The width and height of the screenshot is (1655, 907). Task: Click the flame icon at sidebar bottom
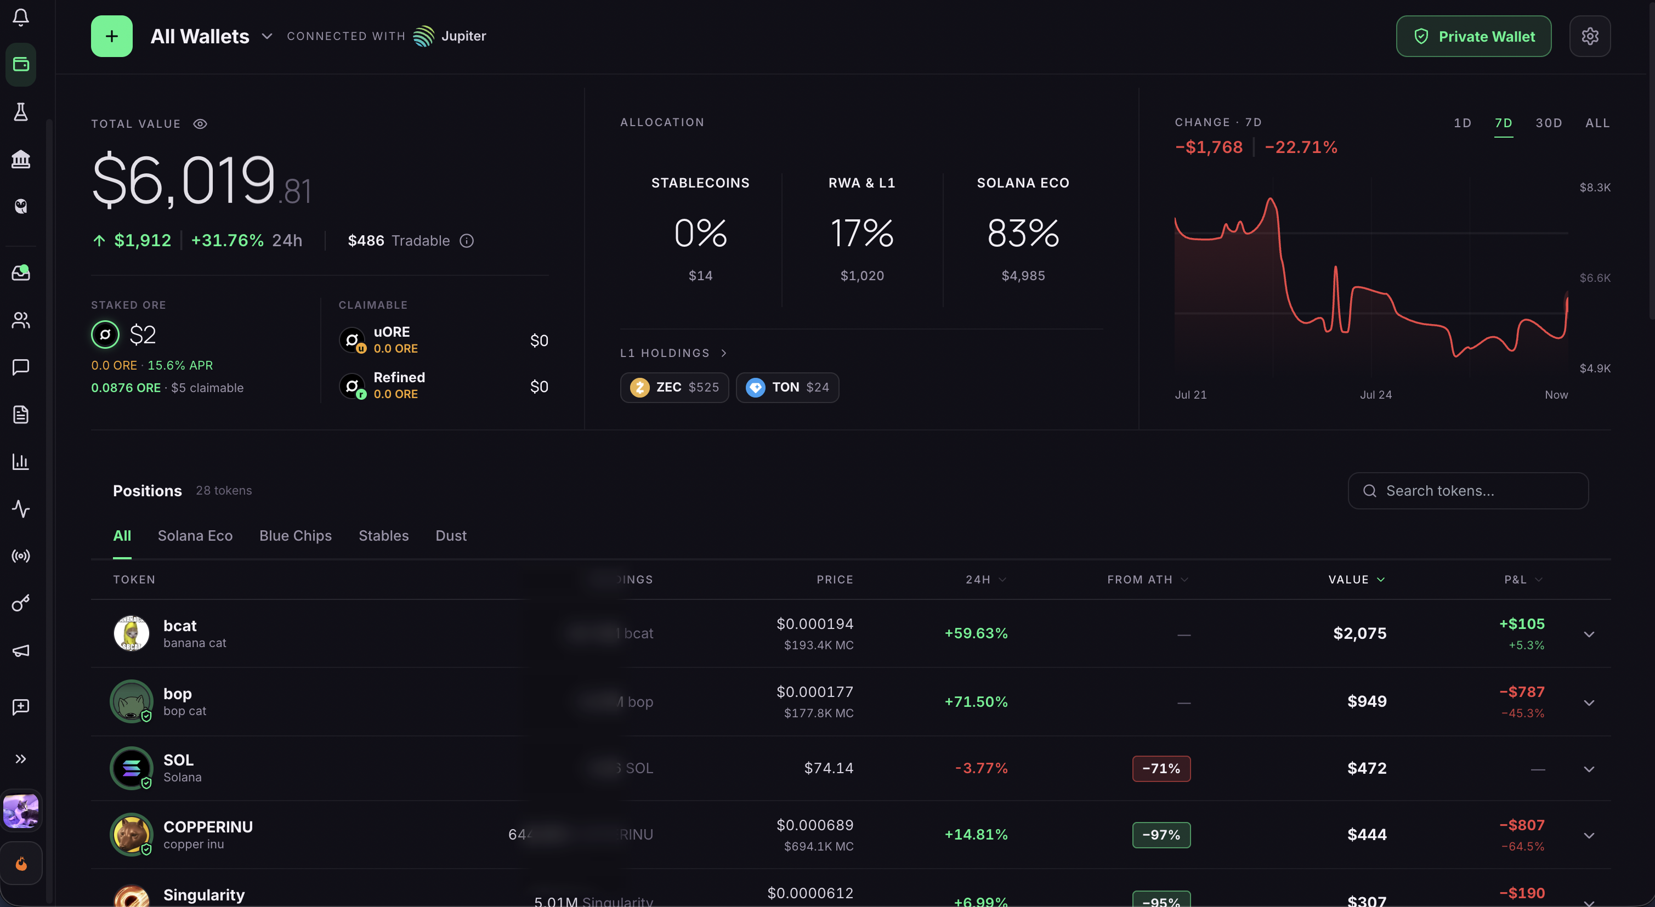[20, 863]
